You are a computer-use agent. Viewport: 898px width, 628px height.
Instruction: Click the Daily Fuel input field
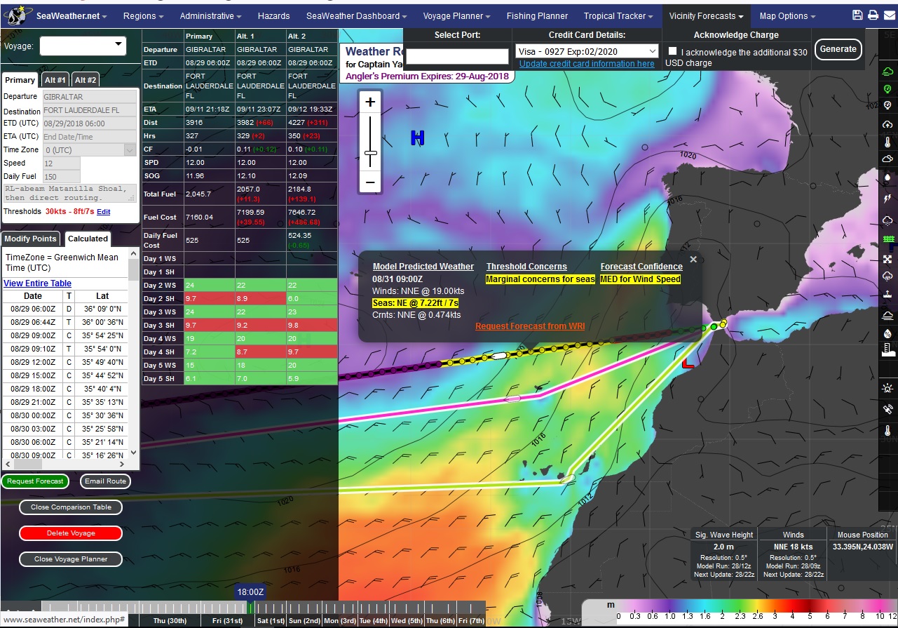pos(61,177)
